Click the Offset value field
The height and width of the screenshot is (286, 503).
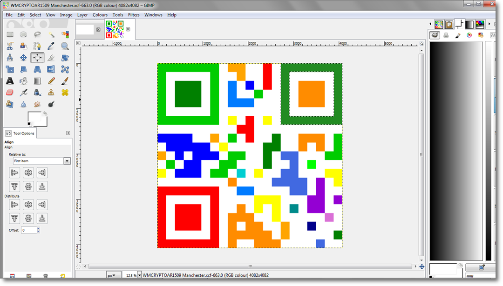29,230
